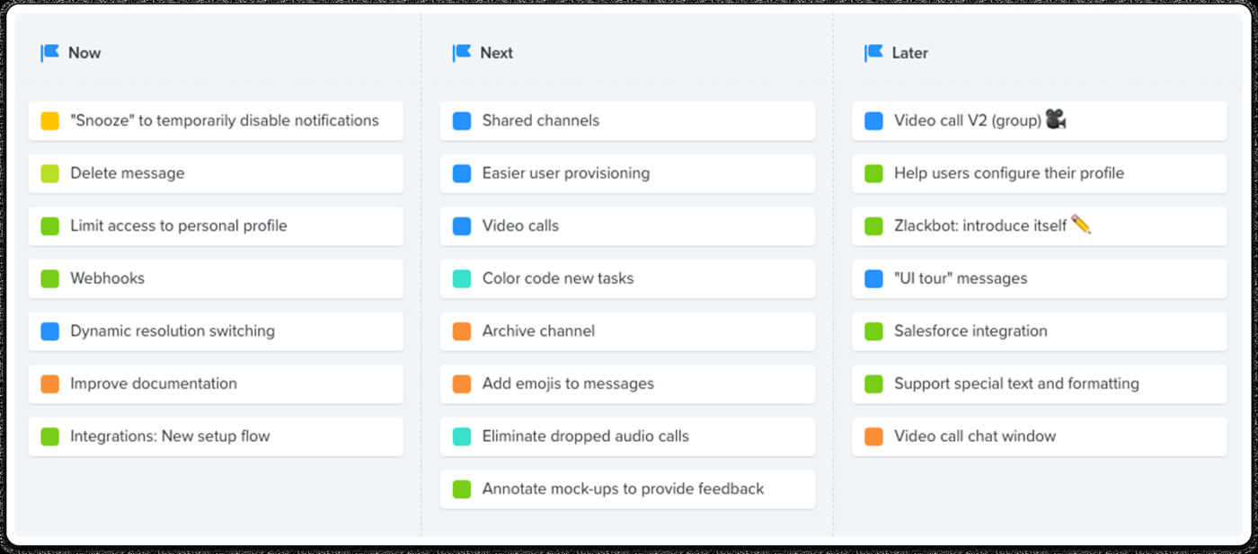The image size is (1258, 554).
Task: Click the yellow square on the Snooze card
Action: point(50,120)
